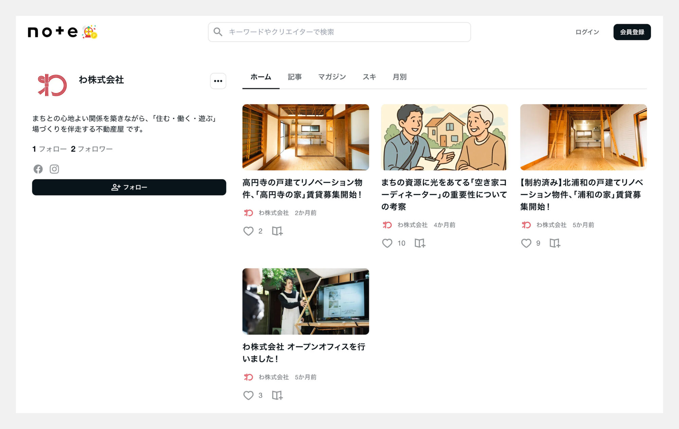Switch to the マガジン tab
This screenshot has height=429, width=679.
tap(332, 77)
